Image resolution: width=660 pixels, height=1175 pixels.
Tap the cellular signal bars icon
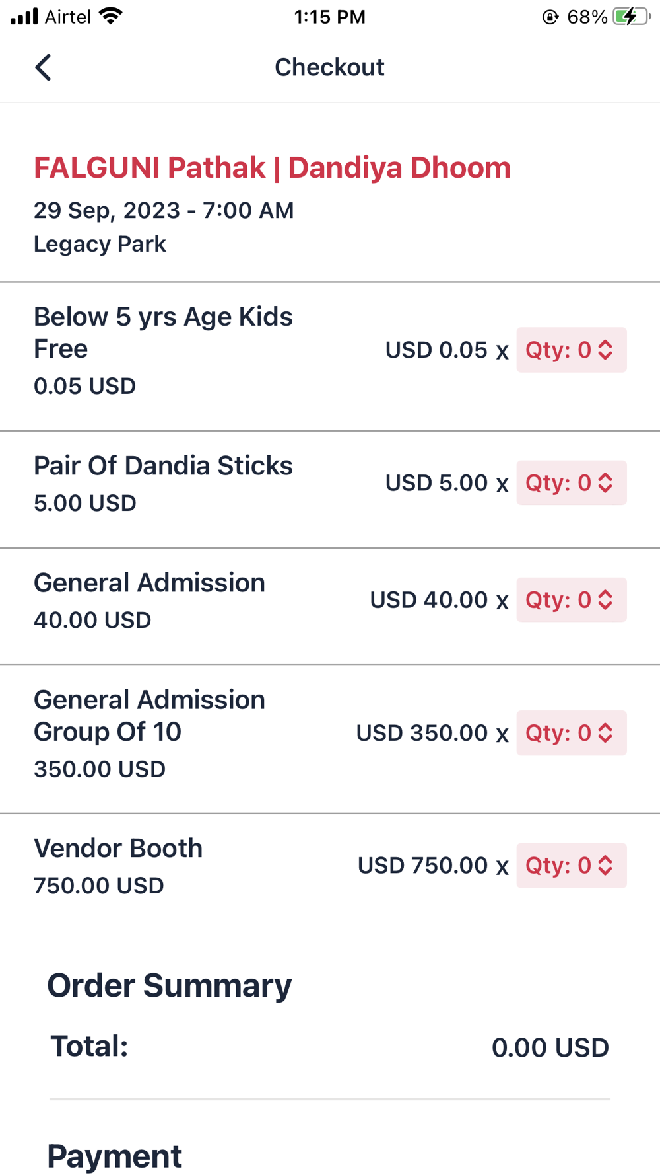(24, 17)
